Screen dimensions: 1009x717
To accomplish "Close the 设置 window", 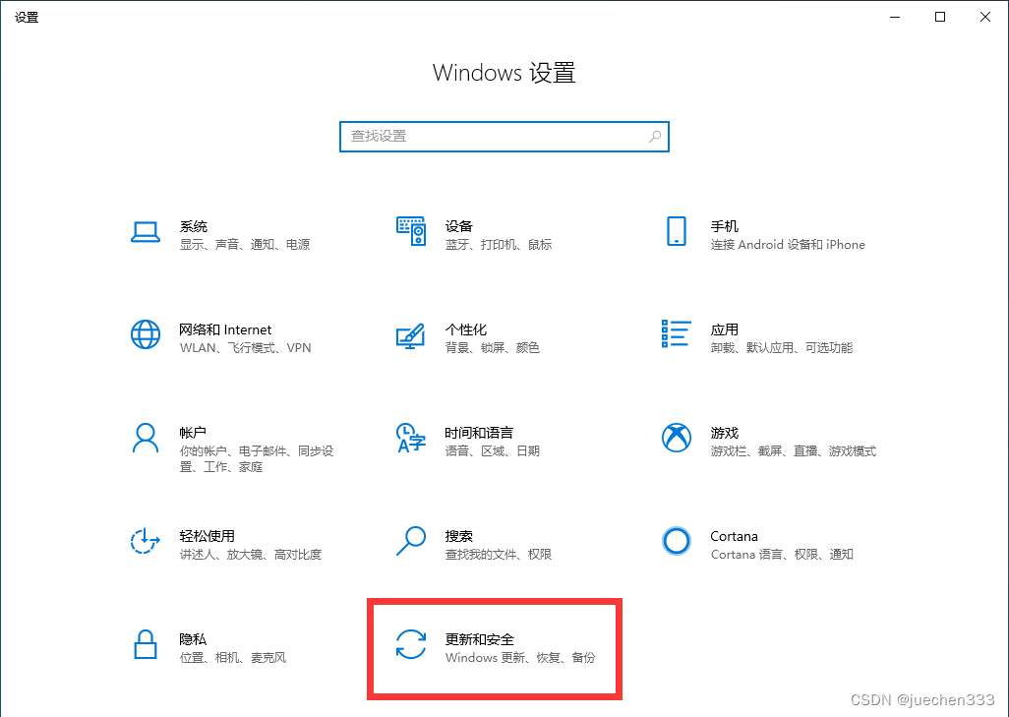I will click(985, 18).
